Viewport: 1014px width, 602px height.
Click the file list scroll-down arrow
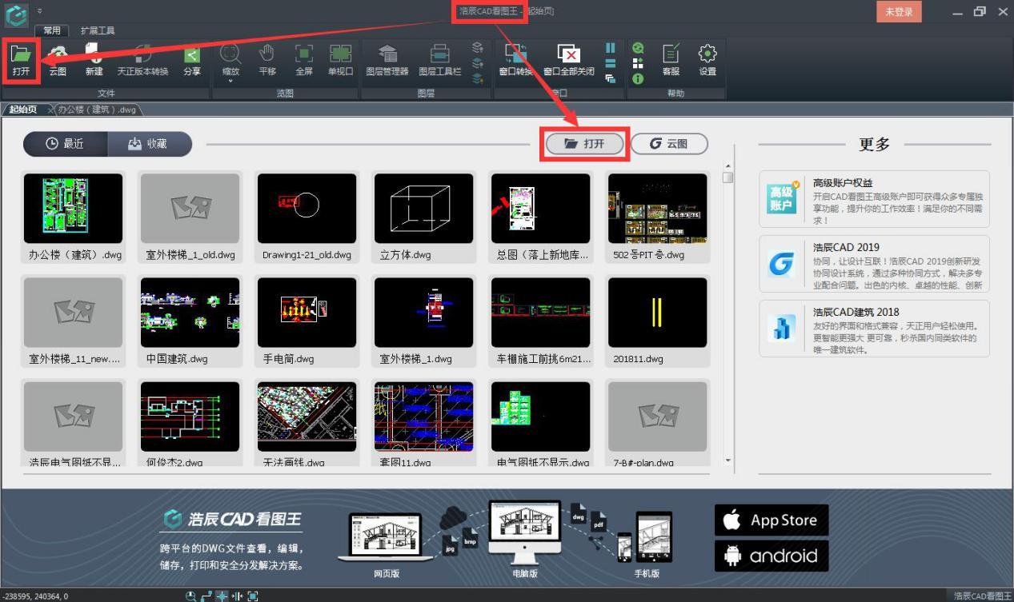(x=727, y=460)
